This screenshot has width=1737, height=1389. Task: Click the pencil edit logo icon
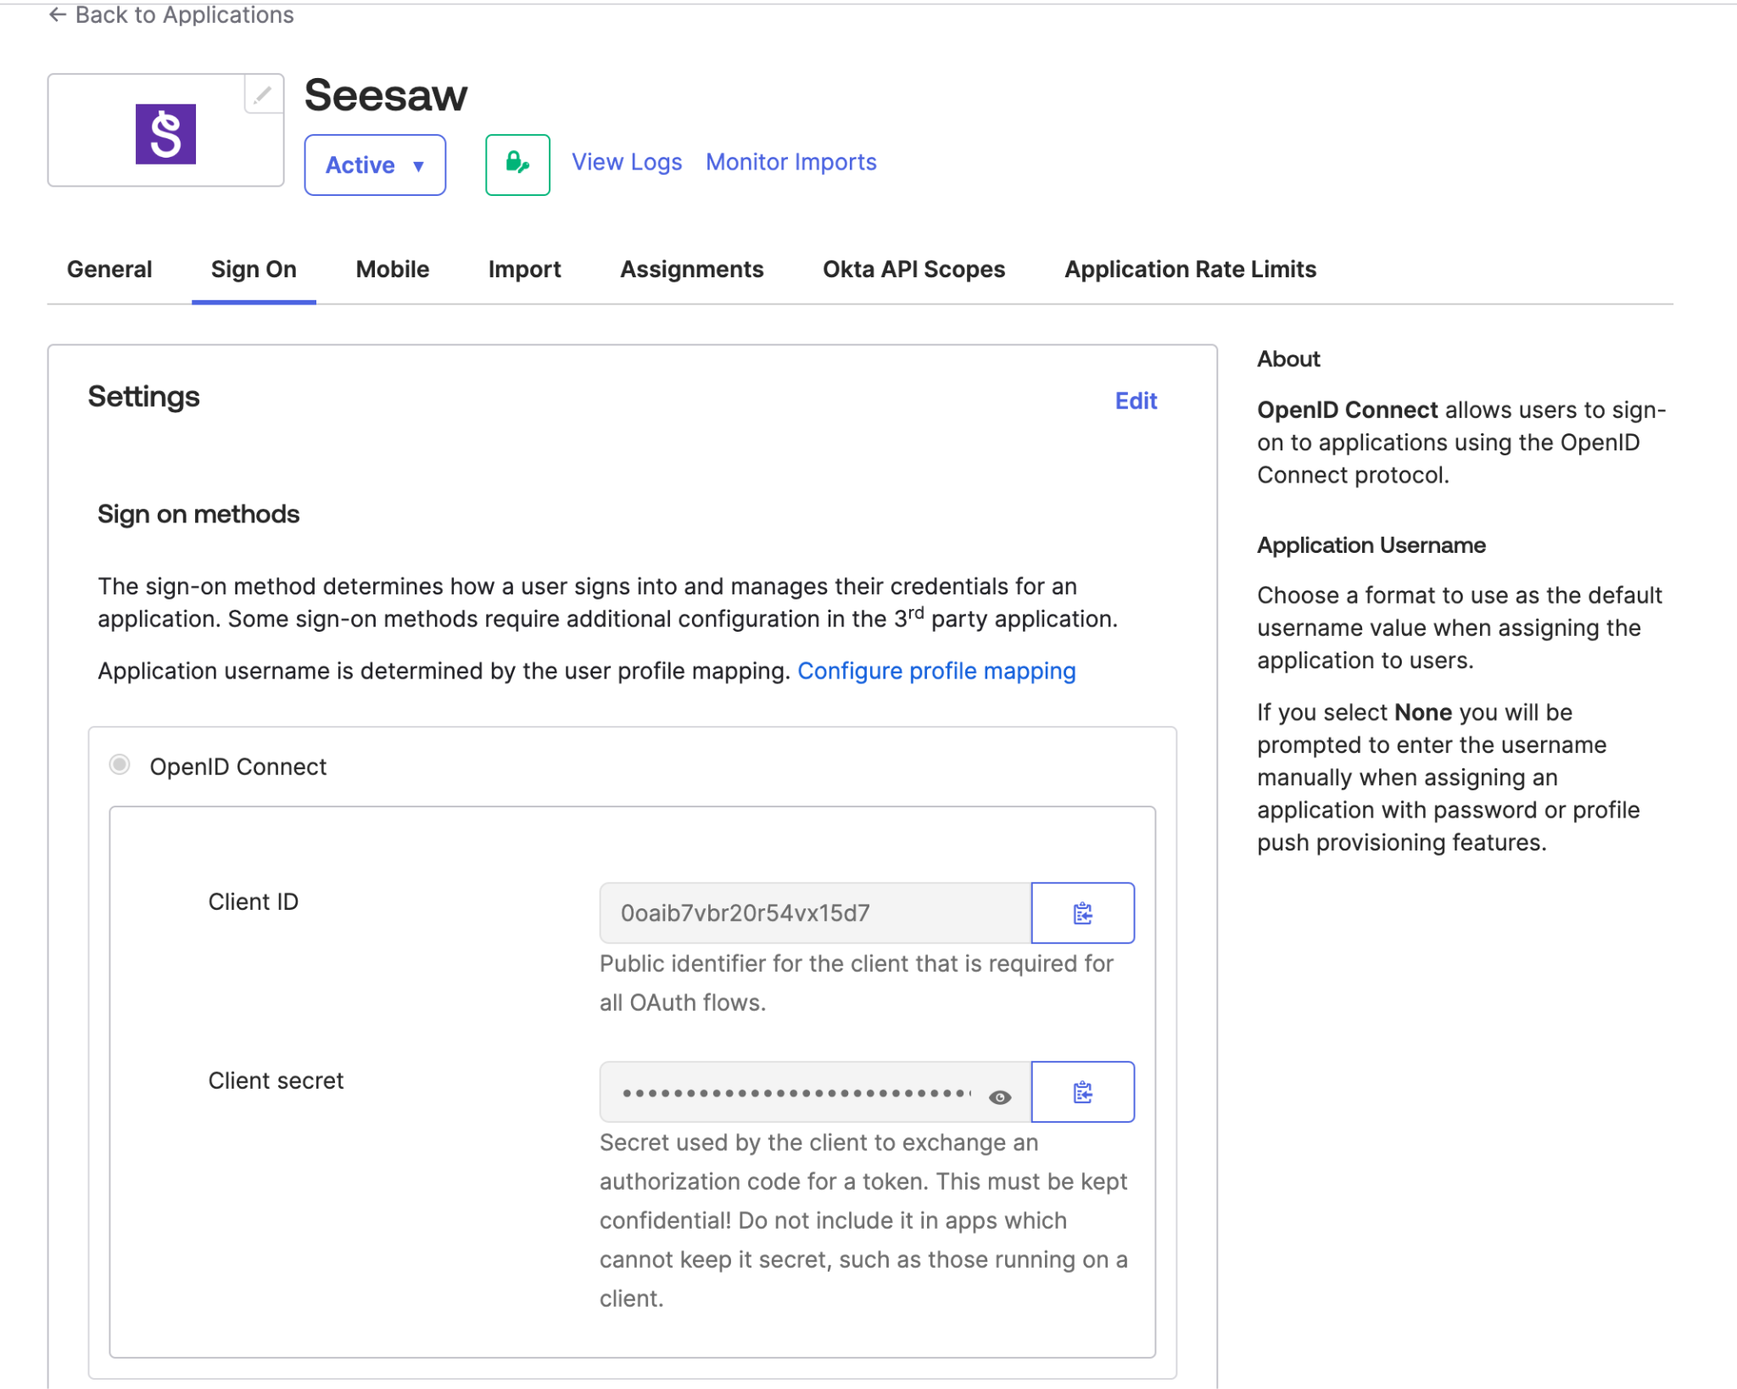[263, 95]
